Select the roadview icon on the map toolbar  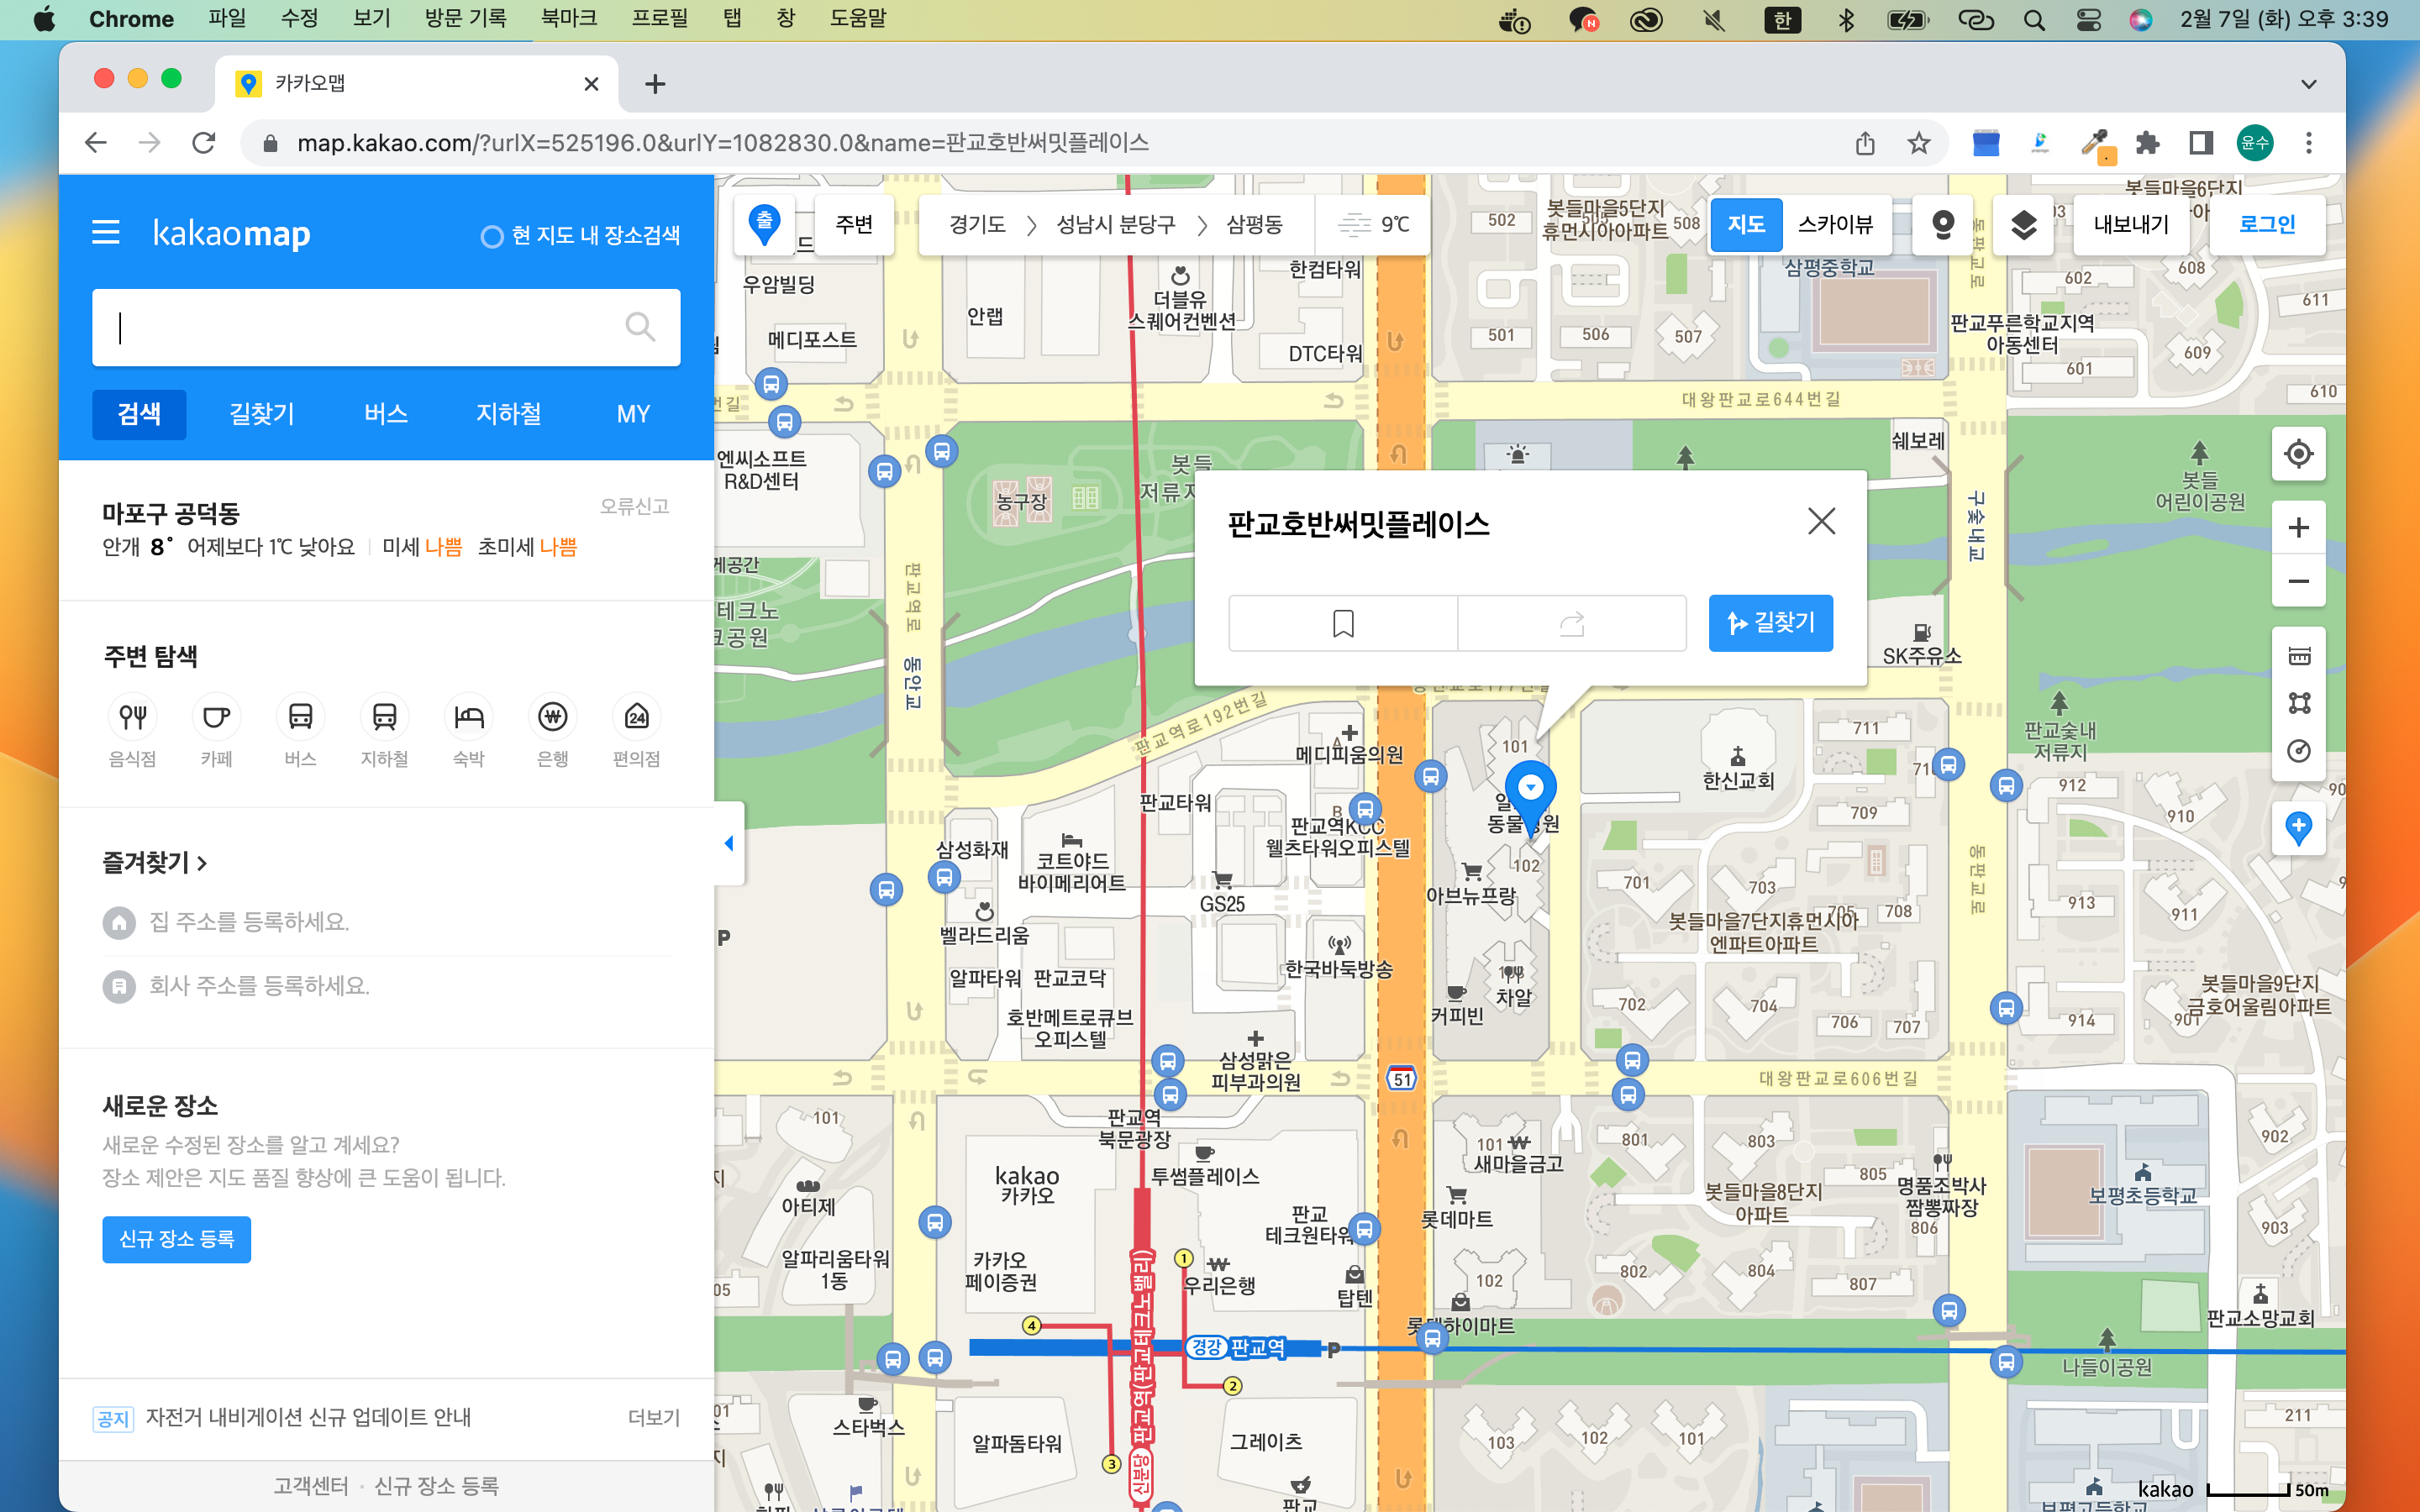(1943, 226)
